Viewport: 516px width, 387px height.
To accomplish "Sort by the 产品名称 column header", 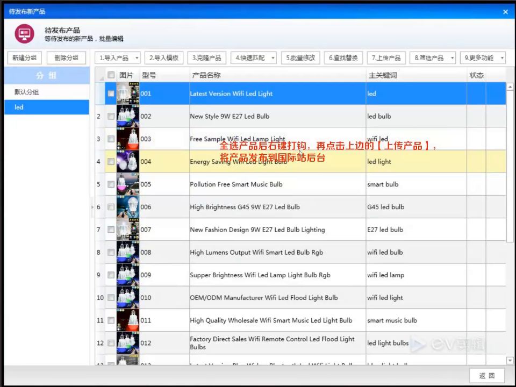I will (x=277, y=75).
